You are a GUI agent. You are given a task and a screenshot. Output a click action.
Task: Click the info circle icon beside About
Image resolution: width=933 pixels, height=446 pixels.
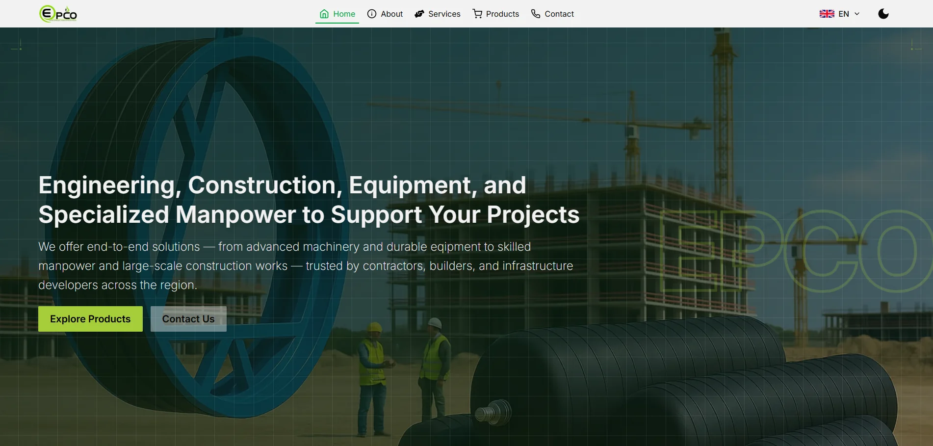[372, 14]
